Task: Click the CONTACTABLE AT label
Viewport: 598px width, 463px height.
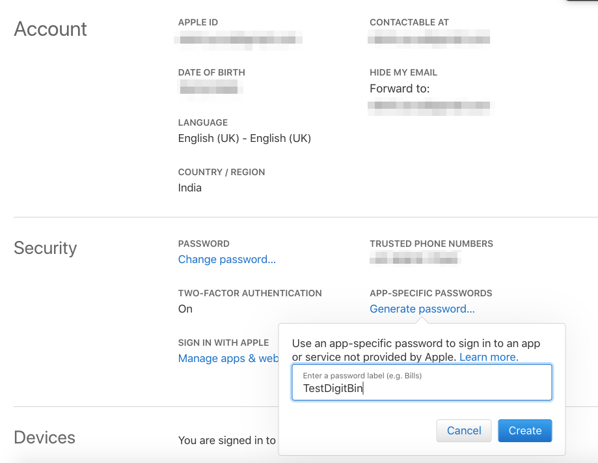Action: click(x=409, y=23)
